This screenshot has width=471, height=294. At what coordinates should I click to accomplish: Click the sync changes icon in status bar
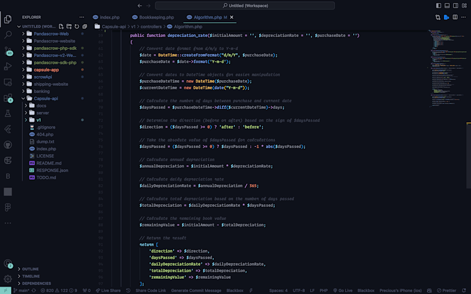[x=34, y=290]
